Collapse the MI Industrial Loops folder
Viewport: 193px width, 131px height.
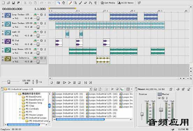[20, 118]
